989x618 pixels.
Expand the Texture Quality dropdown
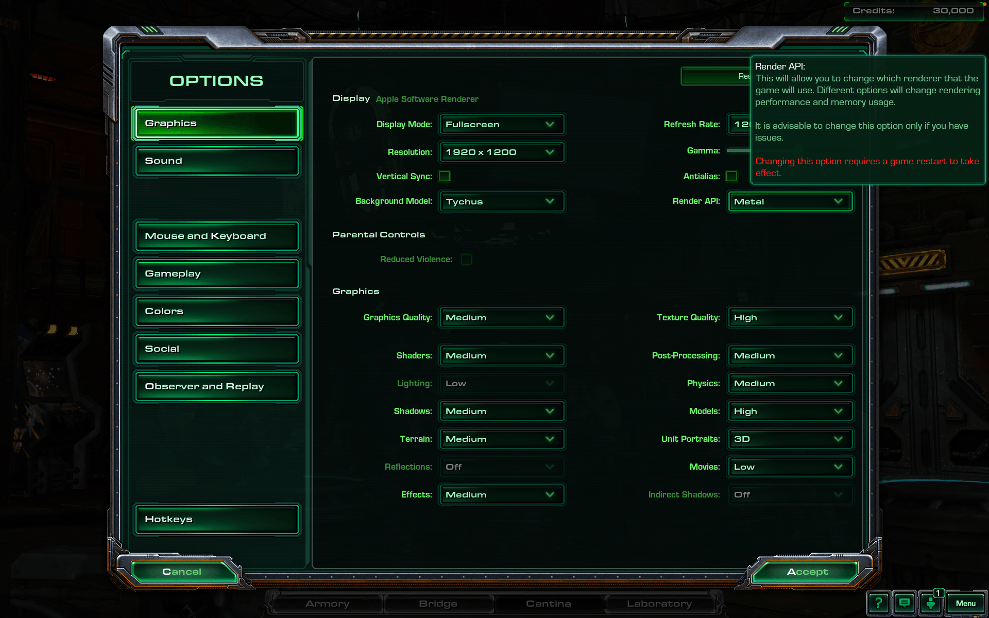(x=790, y=318)
